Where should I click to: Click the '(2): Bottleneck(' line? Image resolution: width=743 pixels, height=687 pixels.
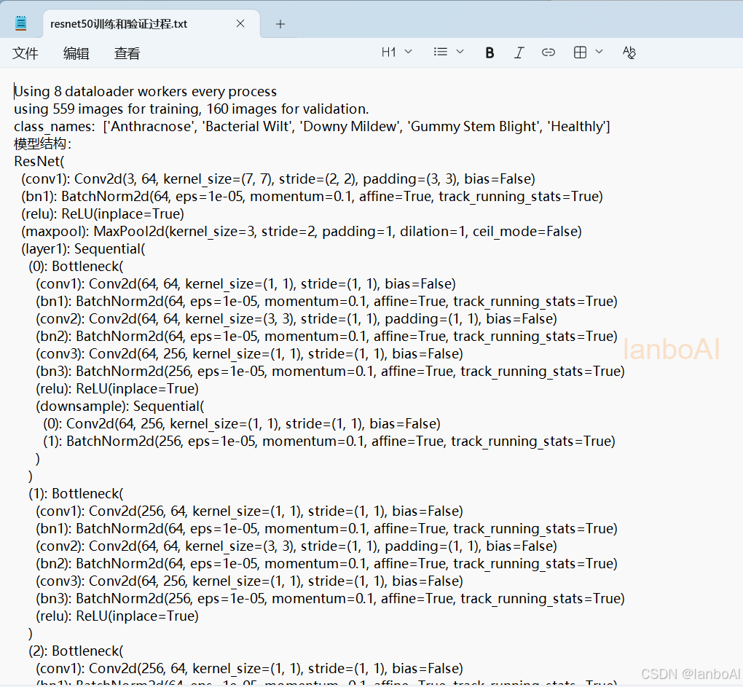pos(76,651)
